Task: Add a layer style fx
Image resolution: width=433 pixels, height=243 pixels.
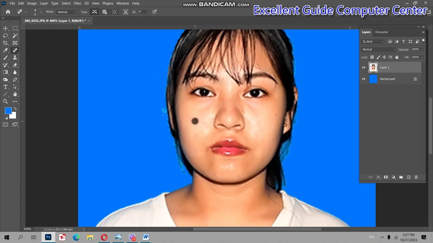Action: coord(378,177)
